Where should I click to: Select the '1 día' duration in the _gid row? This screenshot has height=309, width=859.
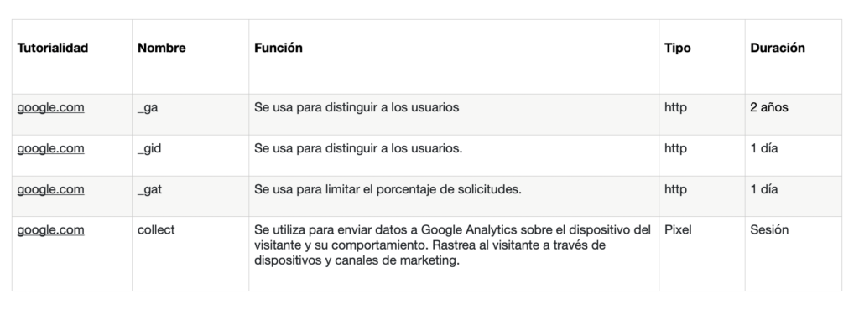pyautogui.click(x=794, y=155)
